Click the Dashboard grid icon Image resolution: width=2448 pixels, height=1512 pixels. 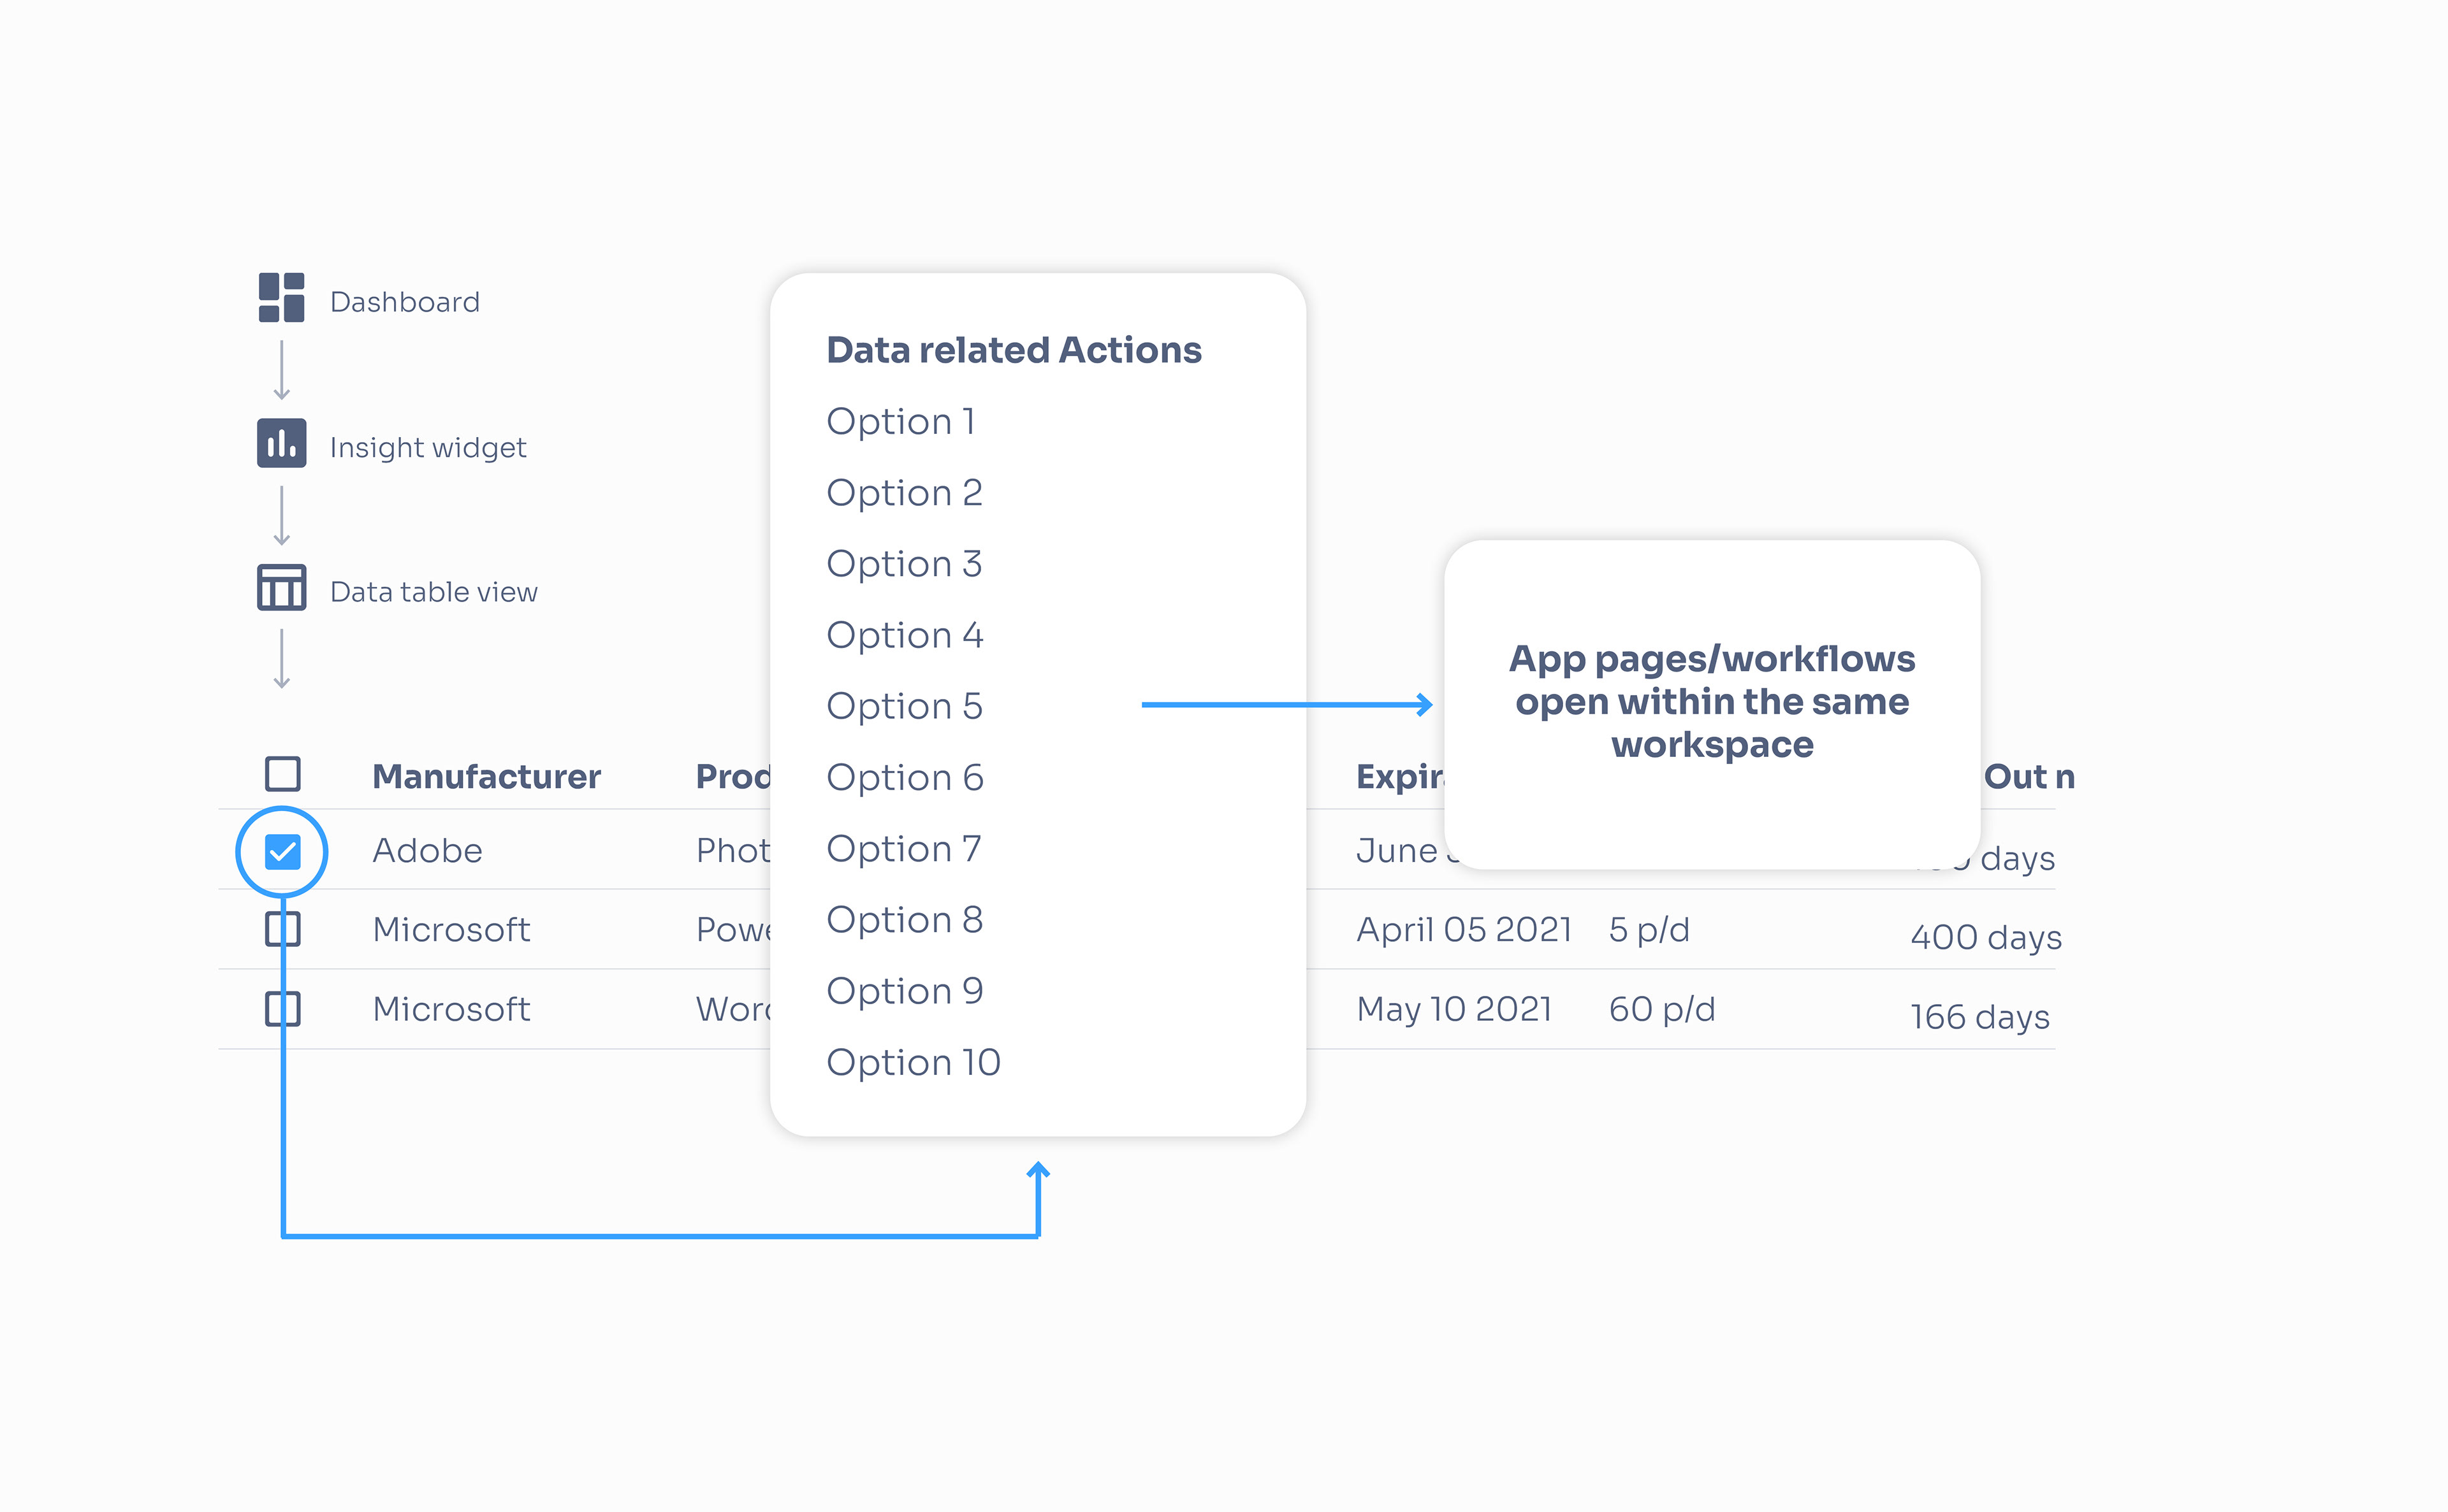[281, 298]
